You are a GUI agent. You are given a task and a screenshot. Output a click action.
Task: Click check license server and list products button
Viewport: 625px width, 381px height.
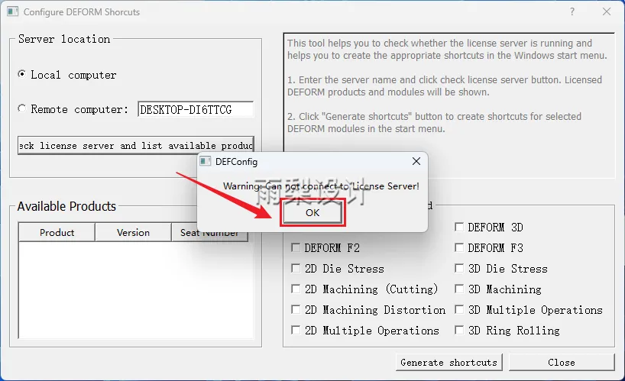[x=136, y=145]
